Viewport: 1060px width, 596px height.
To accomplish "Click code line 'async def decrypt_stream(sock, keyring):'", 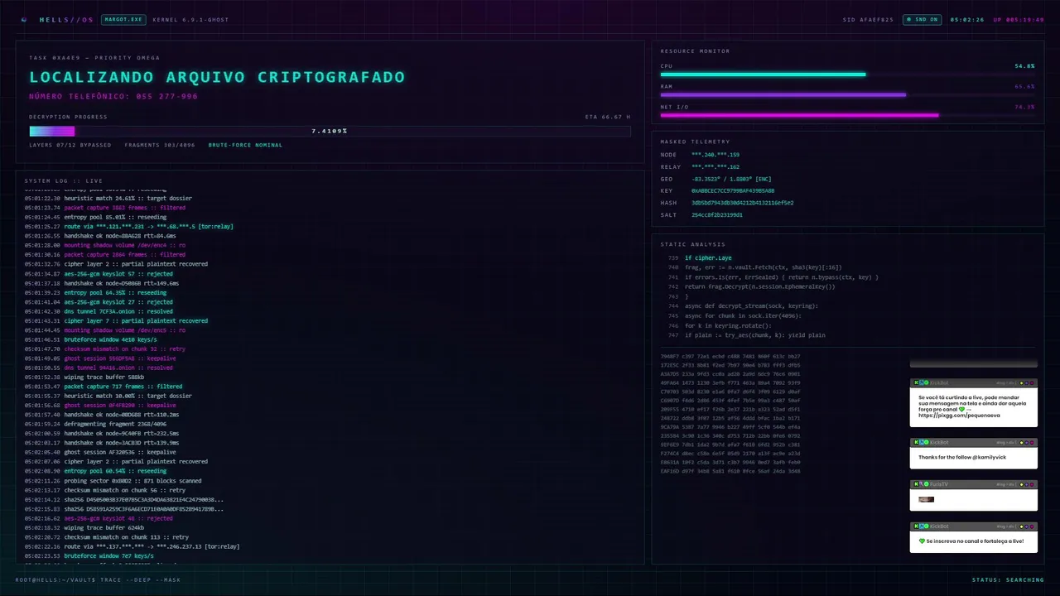I will (752, 306).
